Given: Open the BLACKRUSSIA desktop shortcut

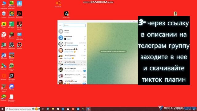Looking at the screenshot, I should pyautogui.click(x=19, y=14).
